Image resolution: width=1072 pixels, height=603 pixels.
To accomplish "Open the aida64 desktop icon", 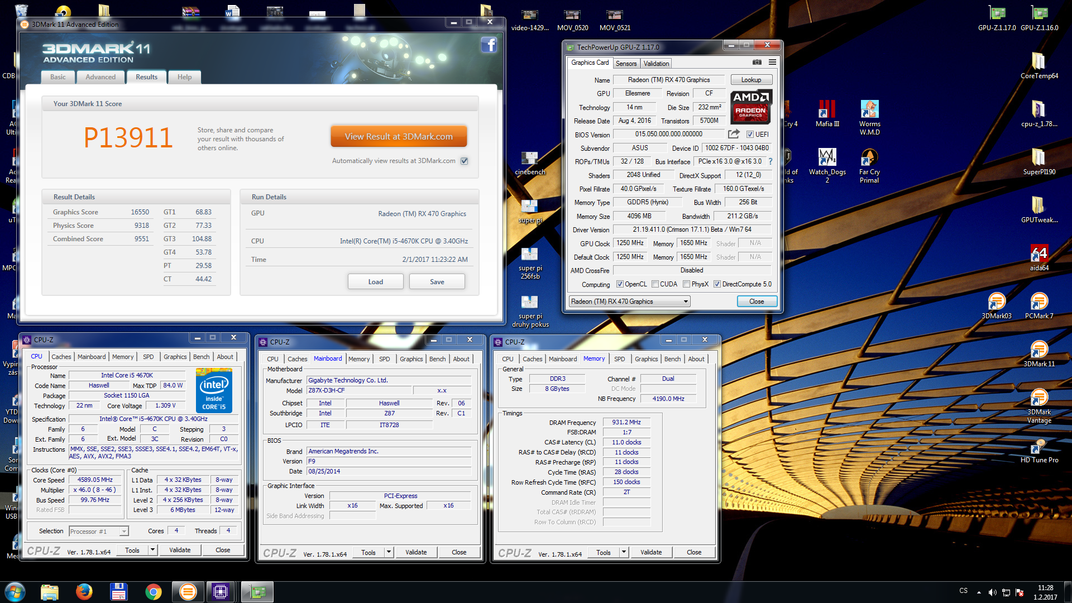I will [1039, 258].
